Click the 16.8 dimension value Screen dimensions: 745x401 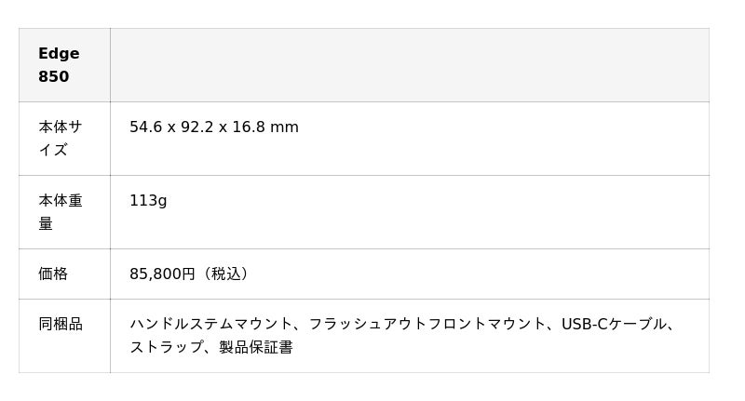point(249,127)
